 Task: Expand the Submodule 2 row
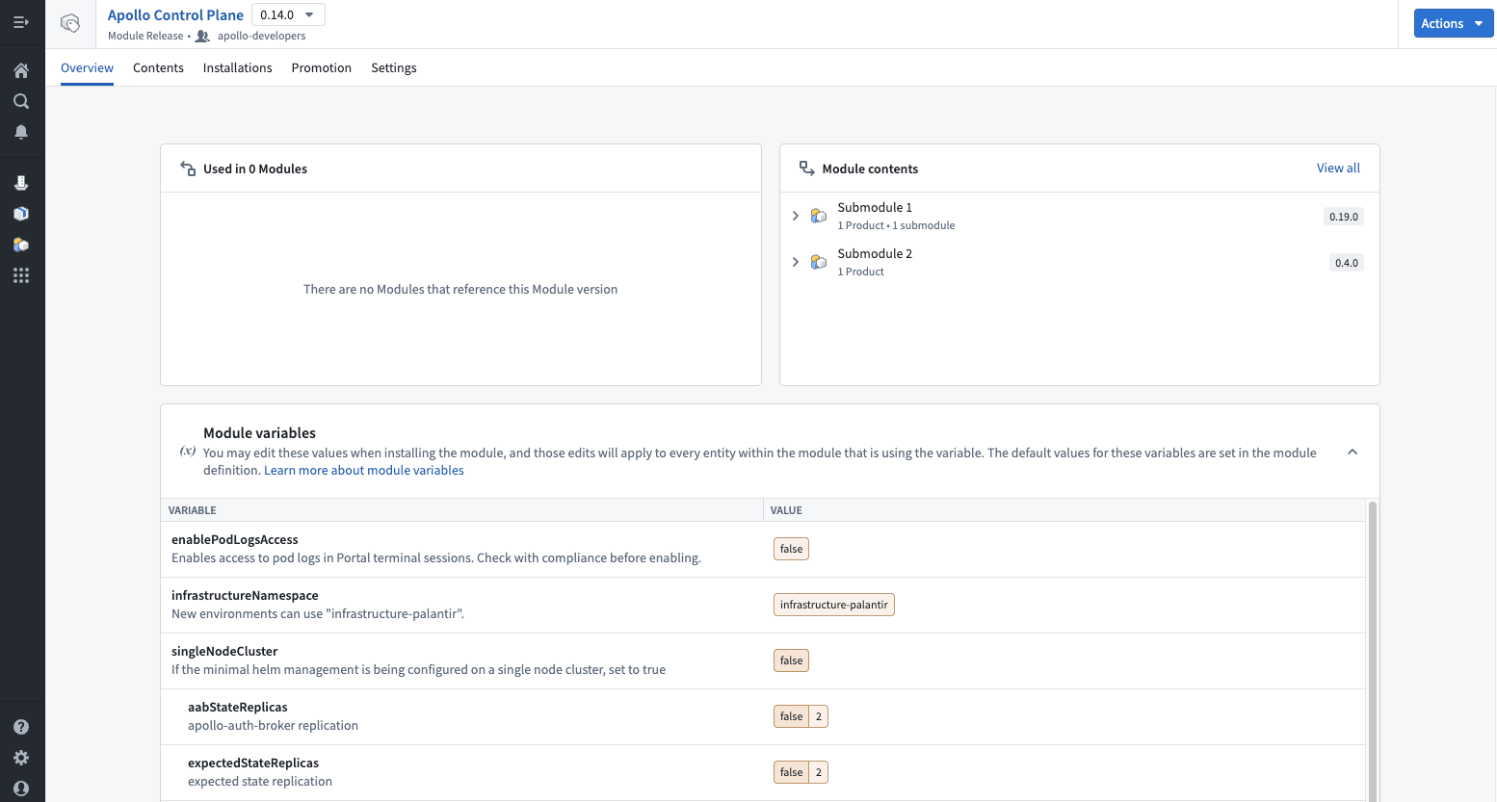tap(795, 262)
